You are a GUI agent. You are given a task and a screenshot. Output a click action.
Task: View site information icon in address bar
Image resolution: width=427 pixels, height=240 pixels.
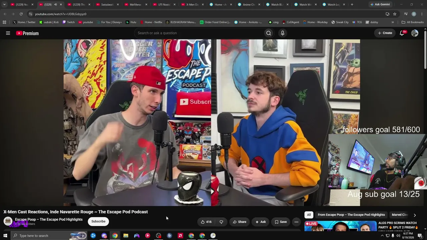point(30,14)
